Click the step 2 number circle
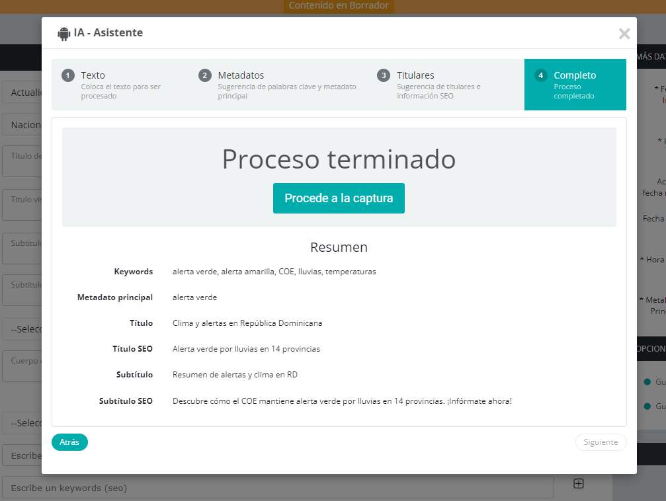Screen dimensions: 666x501 [x=205, y=75]
